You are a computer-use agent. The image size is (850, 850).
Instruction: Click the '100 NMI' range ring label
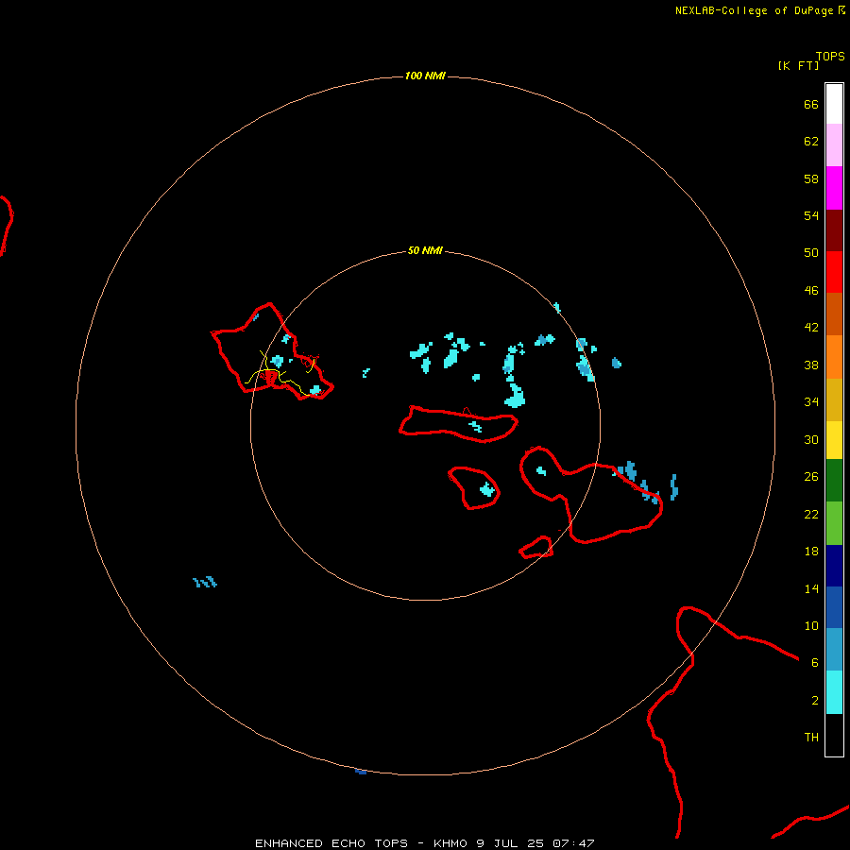425,76
